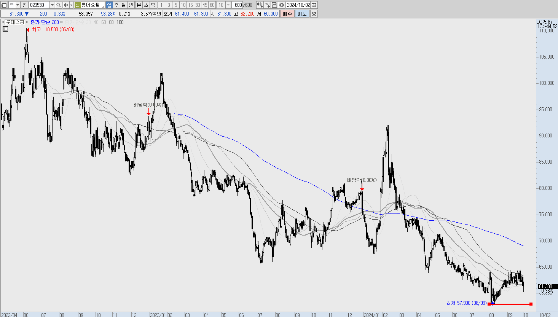Open the calendar date picker icon
This screenshot has height=317, width=558.
pos(314,5)
